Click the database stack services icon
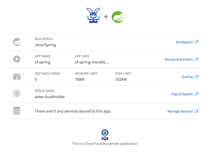Screen dimensions: 210x154 pyautogui.click(x=17, y=111)
